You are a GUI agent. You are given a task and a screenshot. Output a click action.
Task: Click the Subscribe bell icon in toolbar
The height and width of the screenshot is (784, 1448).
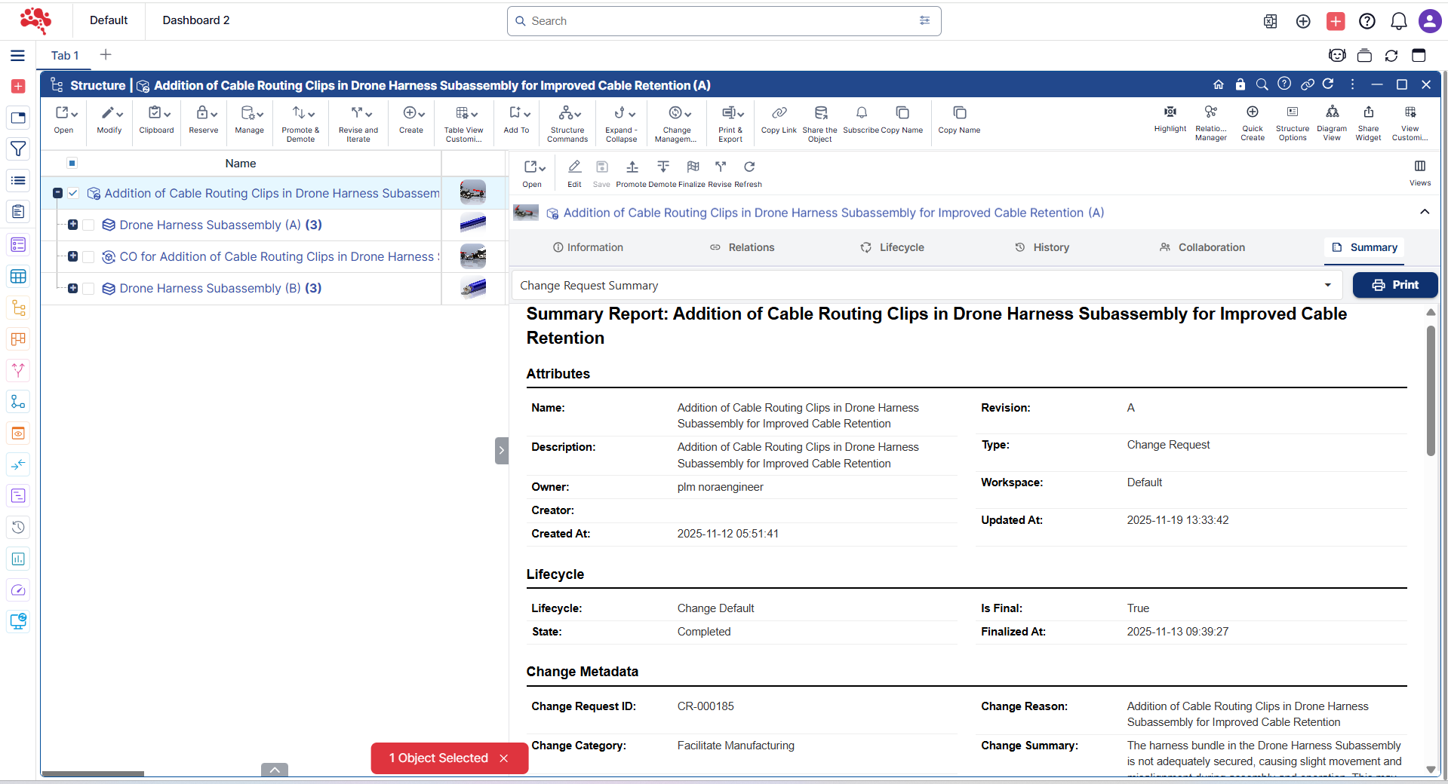point(861,113)
